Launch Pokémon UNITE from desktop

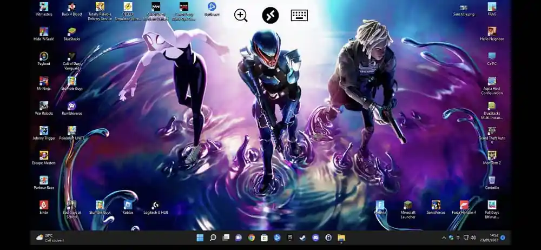(x=72, y=133)
